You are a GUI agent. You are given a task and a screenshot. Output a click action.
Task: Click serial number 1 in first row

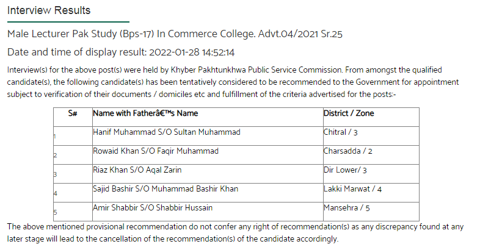(x=55, y=137)
